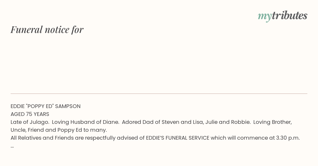The image size is (318, 166).
Task: Click the mytributes logo
Action: pos(282,16)
